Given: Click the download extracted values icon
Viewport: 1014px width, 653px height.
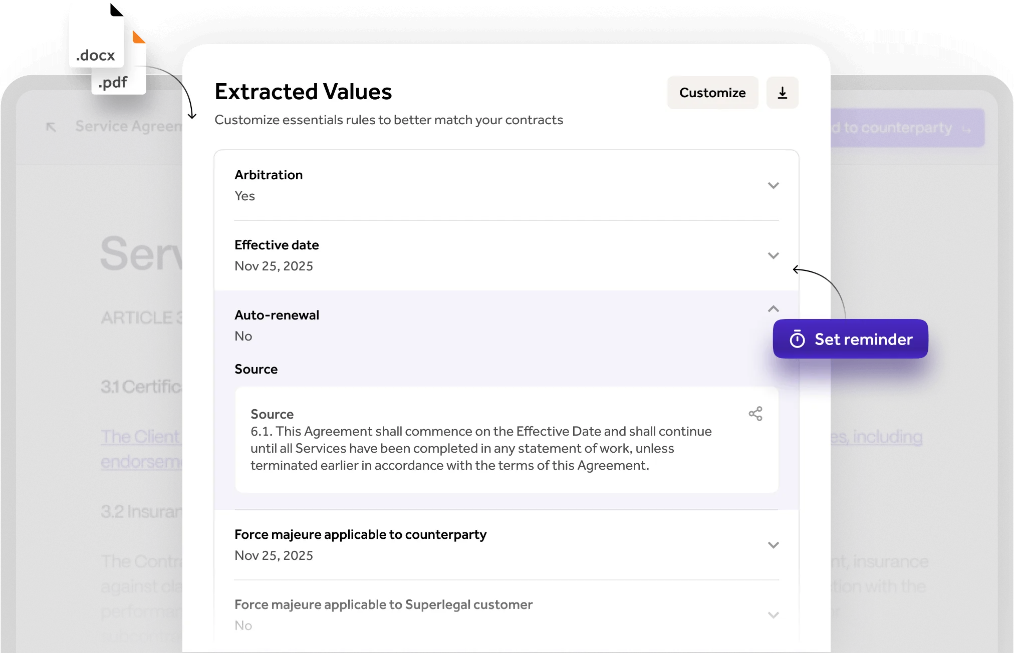Looking at the screenshot, I should [x=782, y=93].
